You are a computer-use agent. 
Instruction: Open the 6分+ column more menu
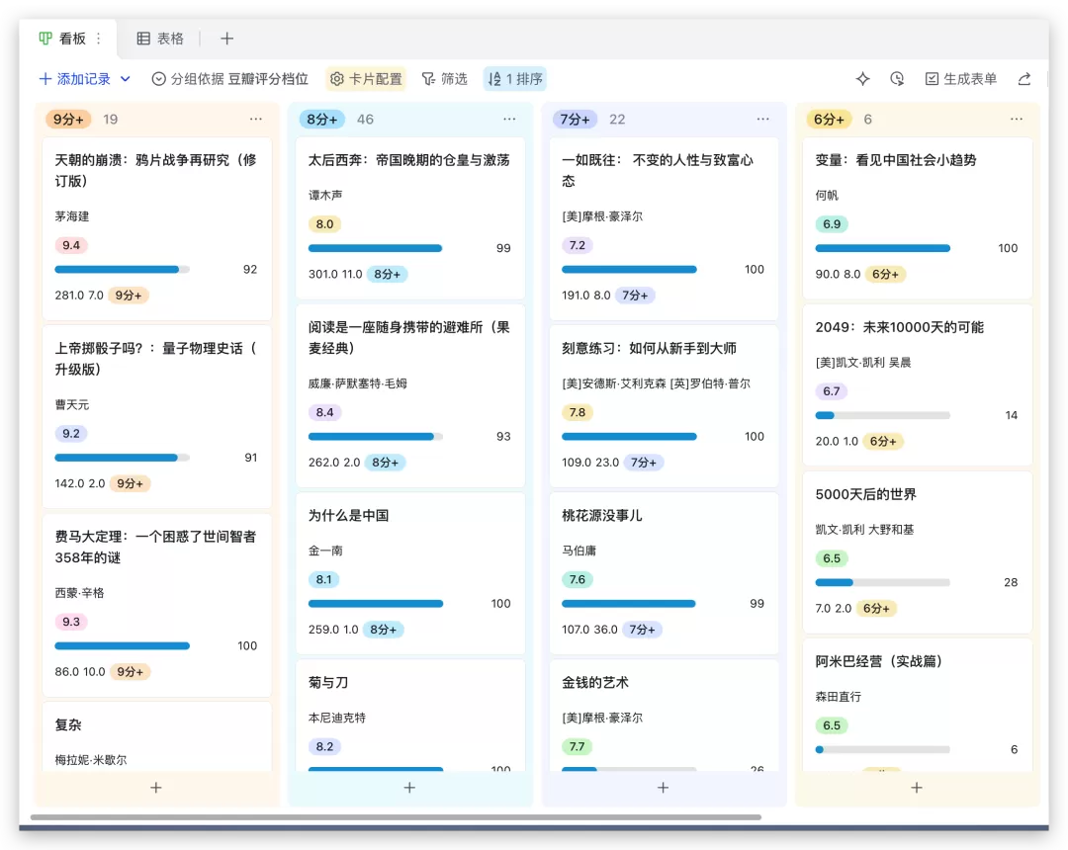[1017, 119]
